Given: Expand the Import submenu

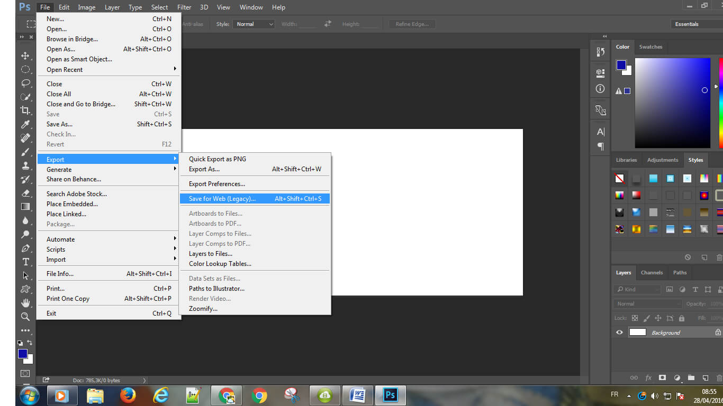Looking at the screenshot, I should 110,259.
